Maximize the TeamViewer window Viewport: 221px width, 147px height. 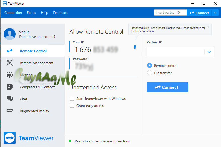[204, 4]
